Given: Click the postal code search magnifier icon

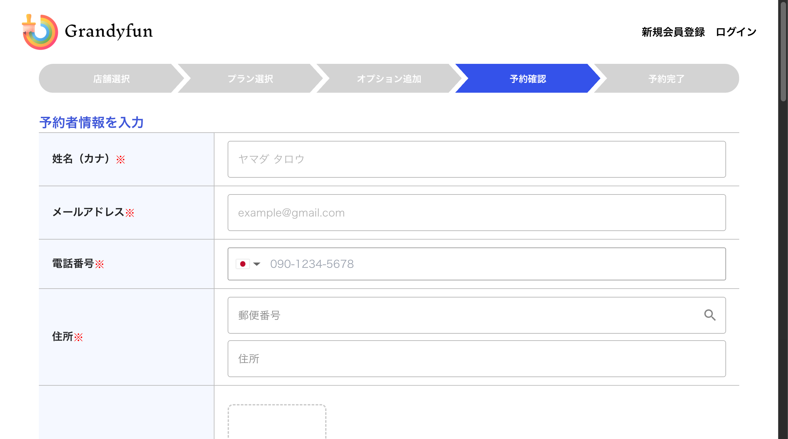Looking at the screenshot, I should tap(710, 315).
